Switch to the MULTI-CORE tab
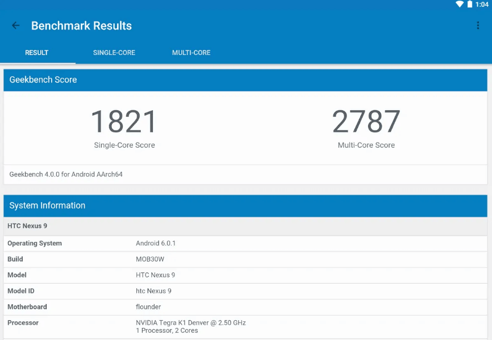 191,53
